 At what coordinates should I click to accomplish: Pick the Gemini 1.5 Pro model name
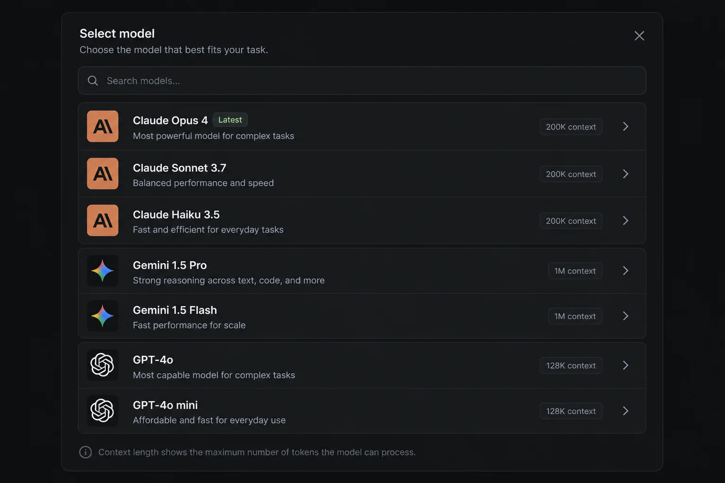(x=170, y=265)
